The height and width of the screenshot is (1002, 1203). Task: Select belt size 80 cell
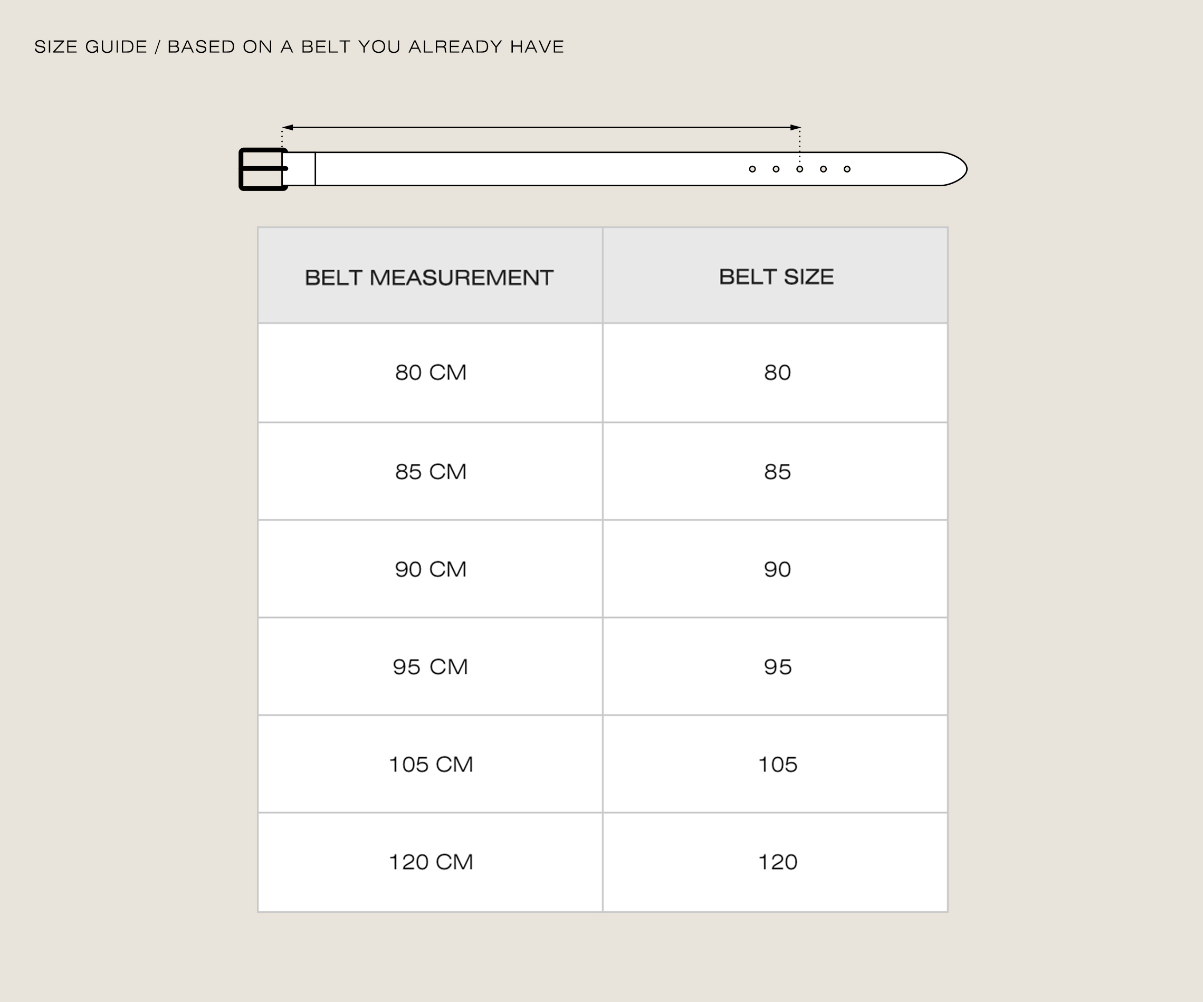click(775, 373)
